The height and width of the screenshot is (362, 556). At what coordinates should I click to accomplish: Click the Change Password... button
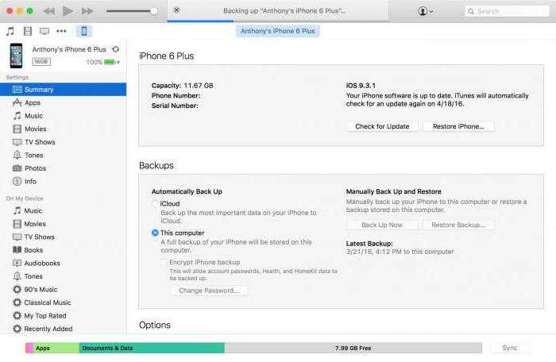point(209,291)
